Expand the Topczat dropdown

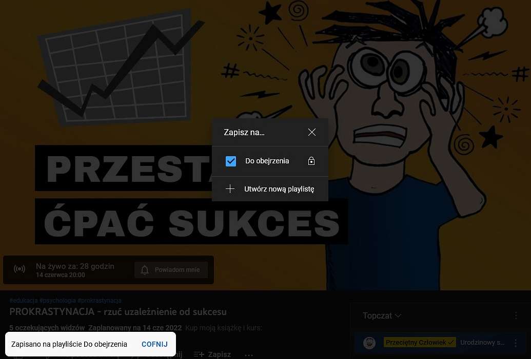[x=382, y=316]
